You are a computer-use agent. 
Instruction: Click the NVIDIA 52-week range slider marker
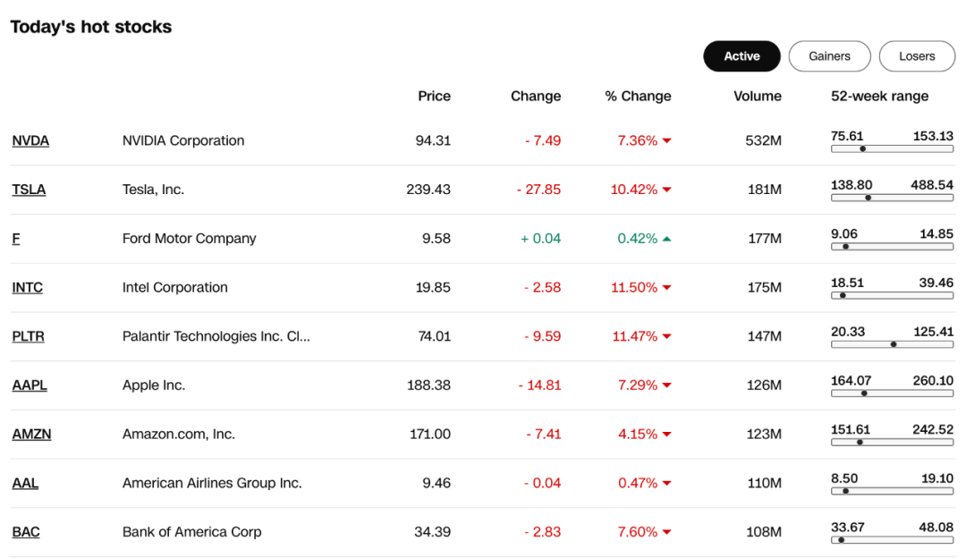(862, 149)
